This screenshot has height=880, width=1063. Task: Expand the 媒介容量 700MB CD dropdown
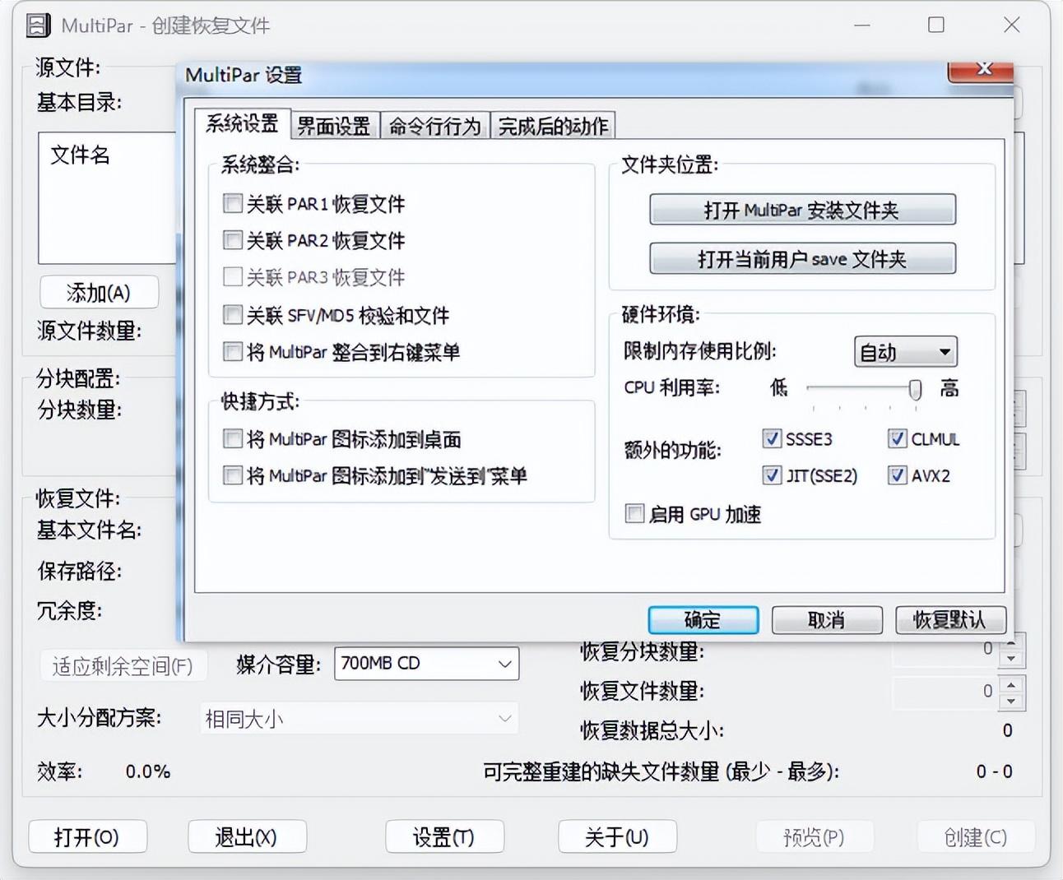[426, 664]
